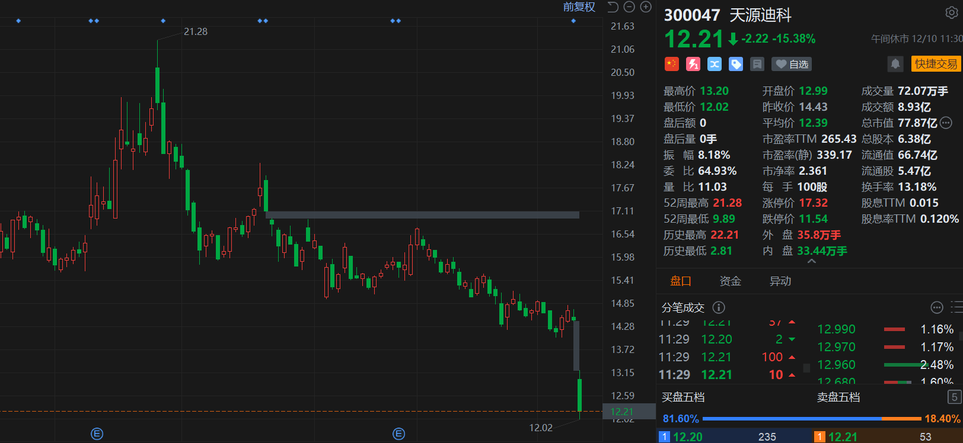Click the pink lightning margin icon

[693, 64]
